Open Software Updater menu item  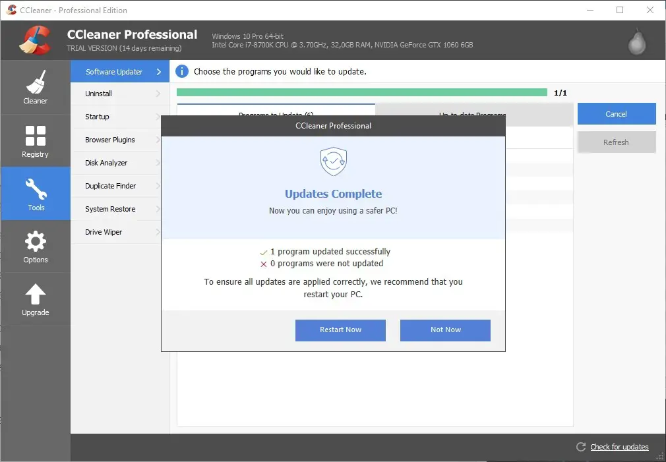pyautogui.click(x=120, y=72)
